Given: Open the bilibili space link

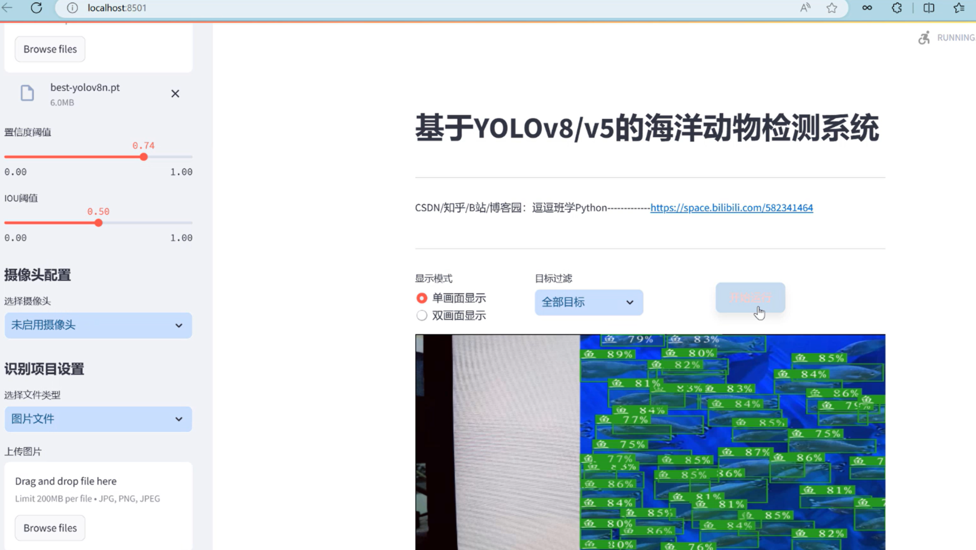Looking at the screenshot, I should tap(731, 207).
